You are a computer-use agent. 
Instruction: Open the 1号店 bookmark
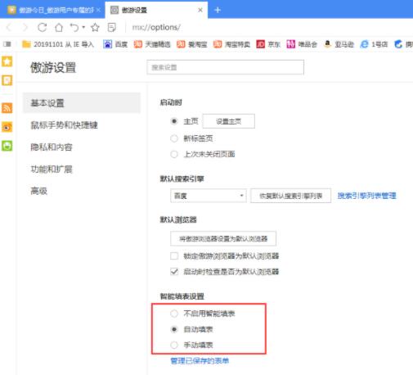374,44
